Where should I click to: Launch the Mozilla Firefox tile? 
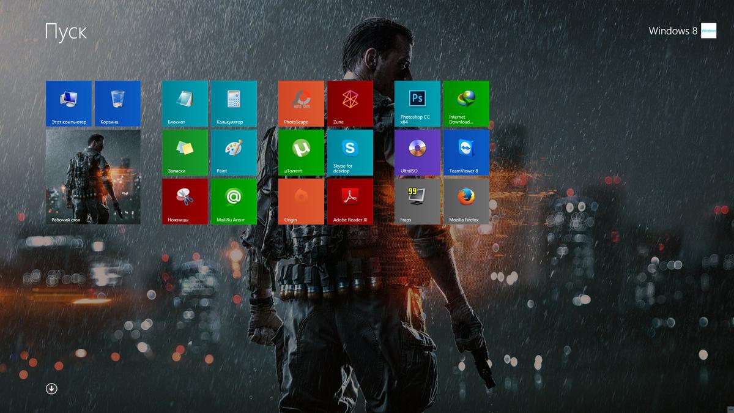click(x=466, y=202)
